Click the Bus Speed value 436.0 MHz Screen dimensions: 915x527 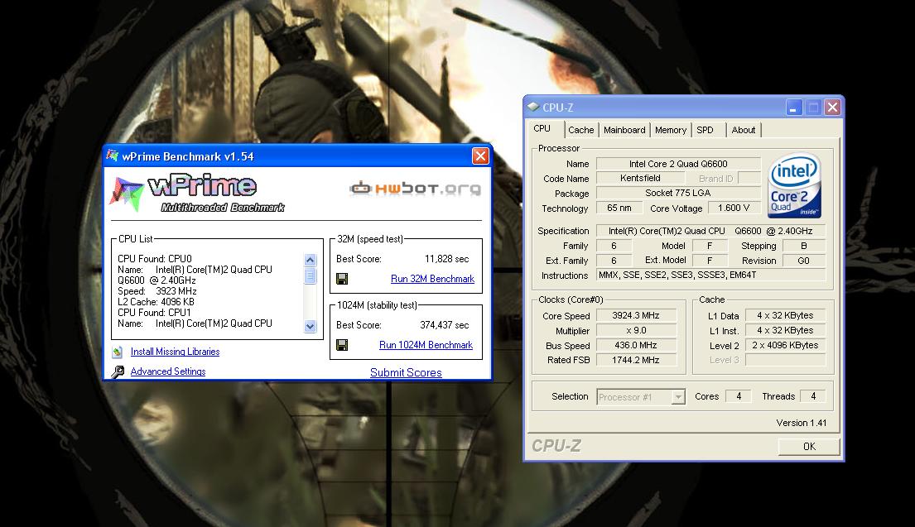(636, 345)
